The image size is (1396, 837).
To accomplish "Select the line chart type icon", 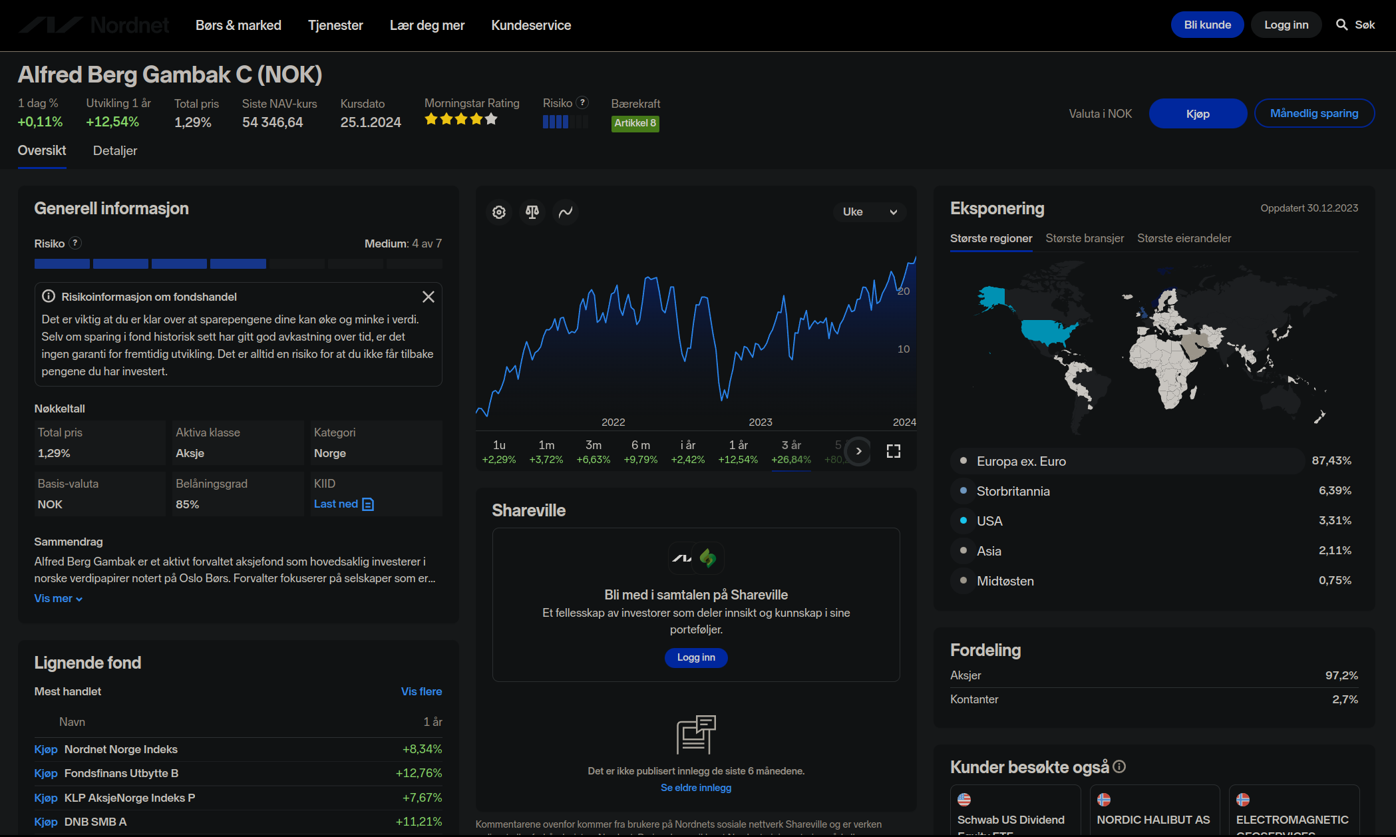I will click(x=566, y=212).
